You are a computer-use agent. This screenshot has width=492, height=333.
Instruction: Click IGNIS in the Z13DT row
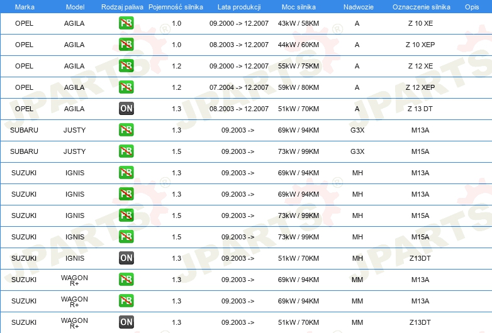(x=75, y=258)
